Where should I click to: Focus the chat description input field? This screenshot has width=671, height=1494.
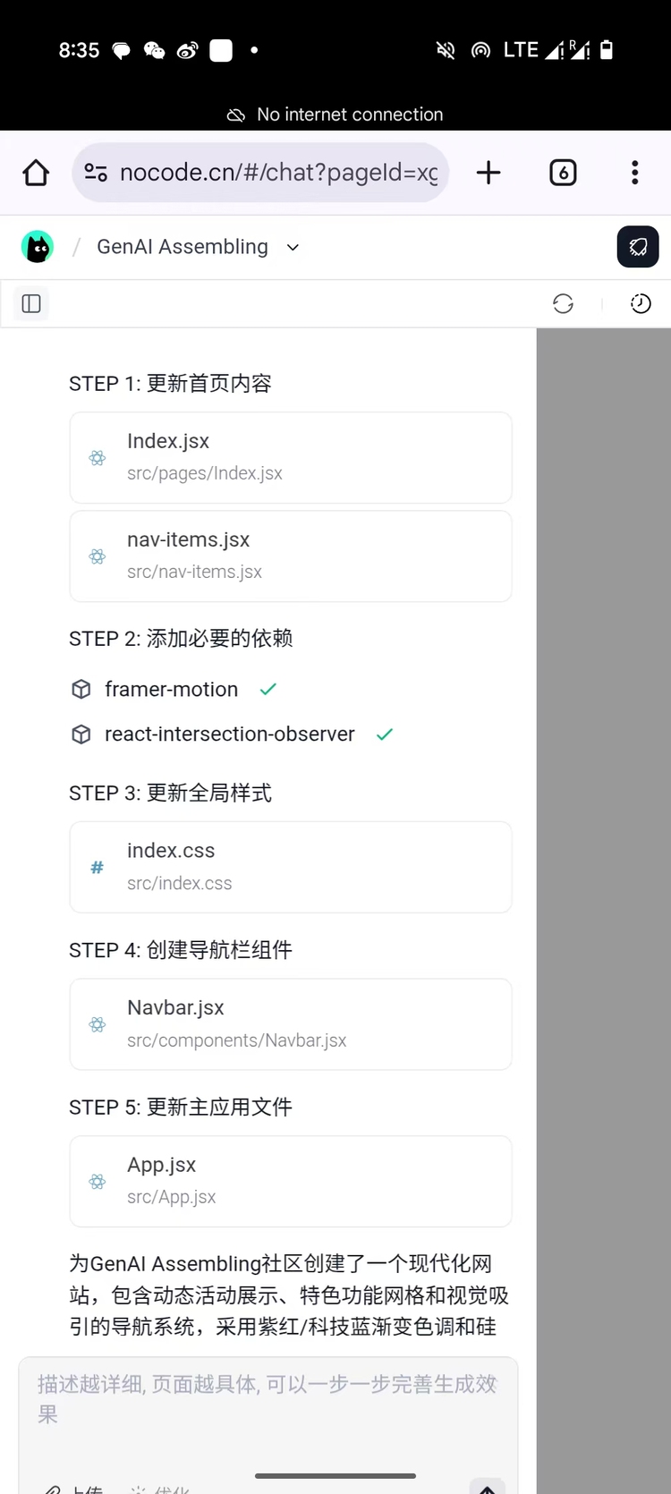click(268, 1401)
